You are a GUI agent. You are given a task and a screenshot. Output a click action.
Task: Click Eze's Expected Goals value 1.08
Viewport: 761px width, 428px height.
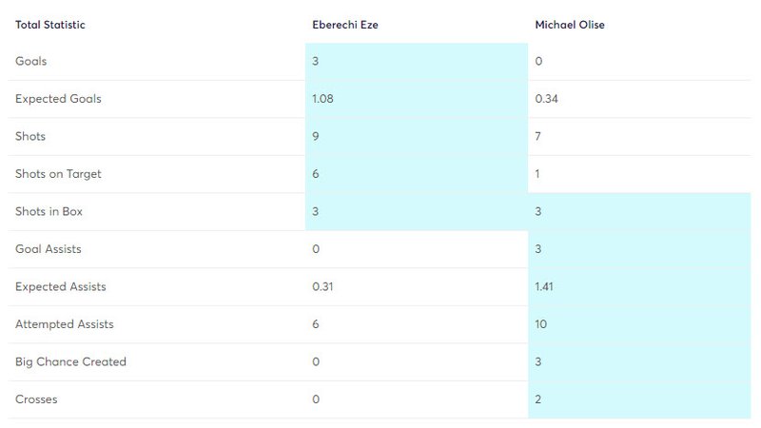[322, 99]
